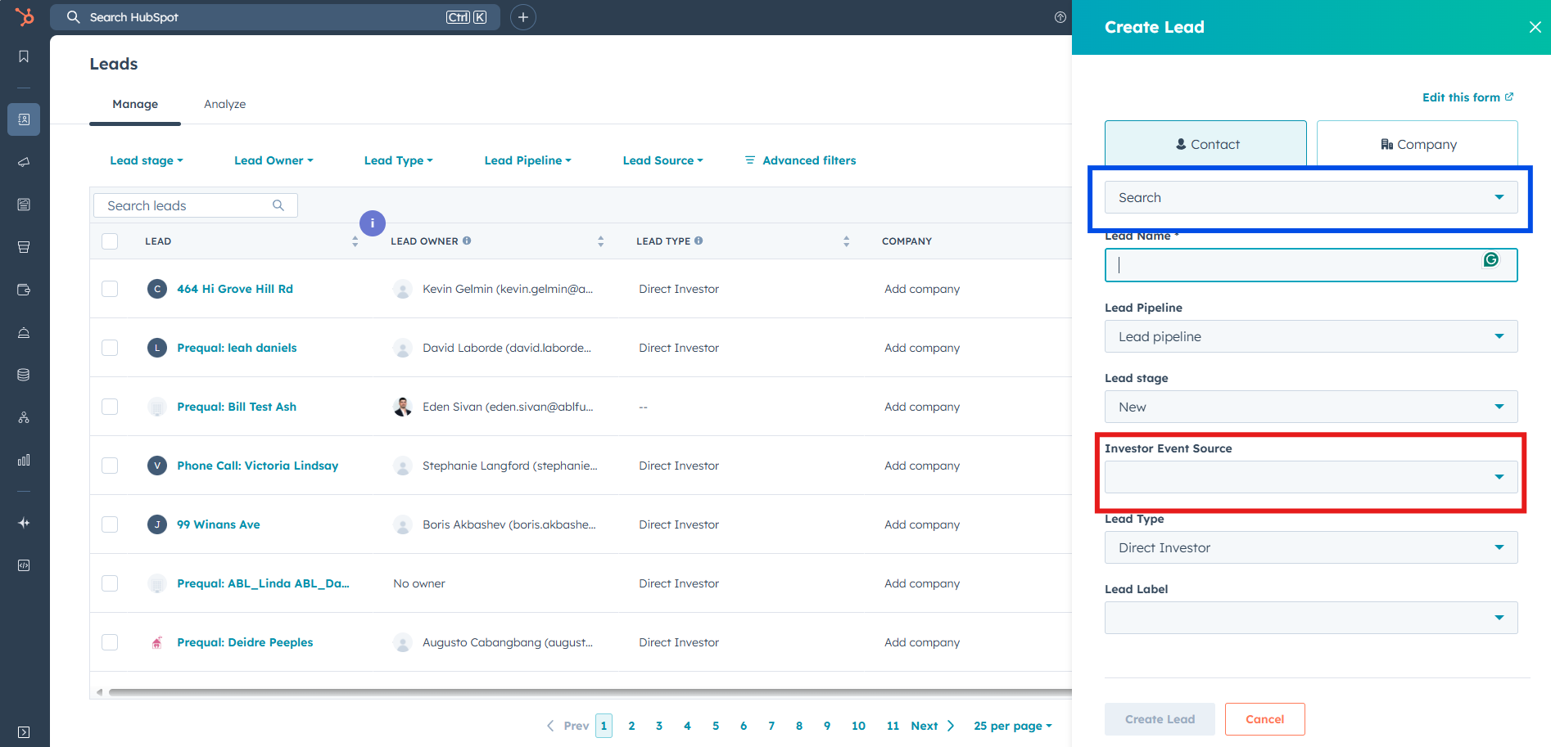Viewport: 1551px width, 747px height.
Task: Check the box for 464 Hi Grove Hill Rd
Action: 110,289
